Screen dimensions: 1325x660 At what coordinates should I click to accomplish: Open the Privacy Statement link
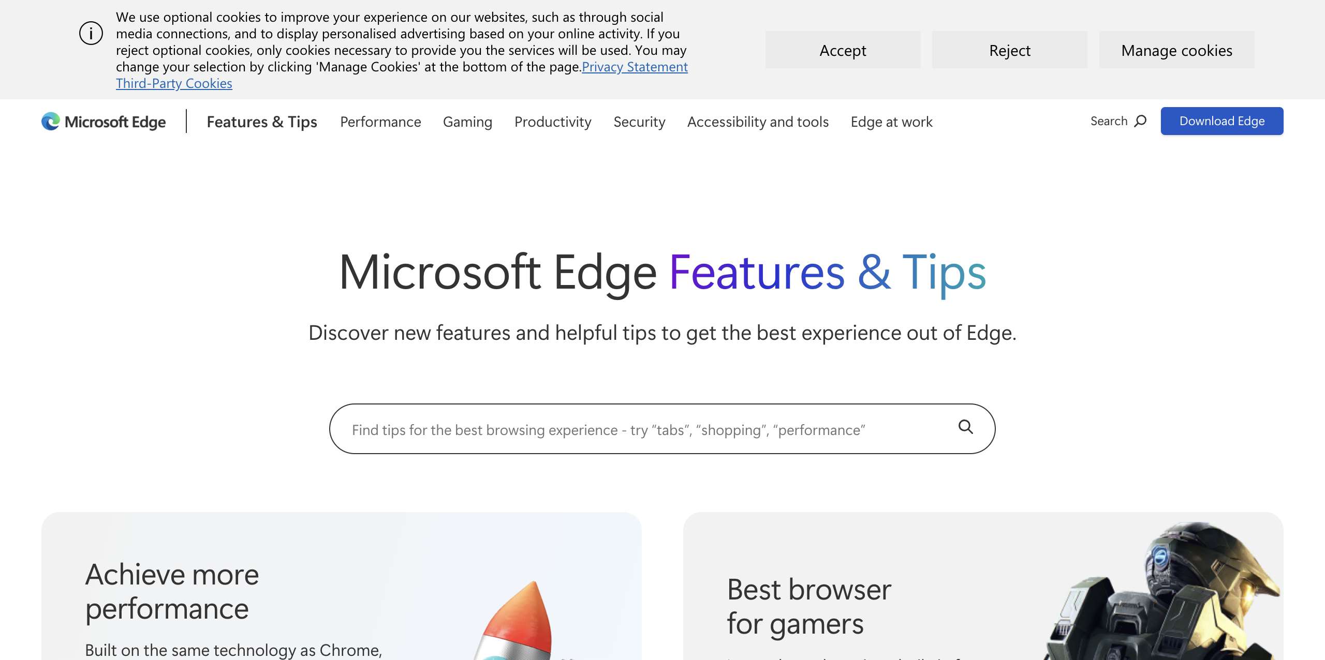click(635, 67)
